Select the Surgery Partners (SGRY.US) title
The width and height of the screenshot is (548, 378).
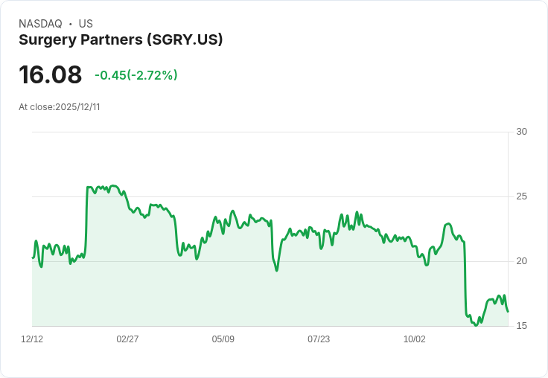[x=121, y=40]
